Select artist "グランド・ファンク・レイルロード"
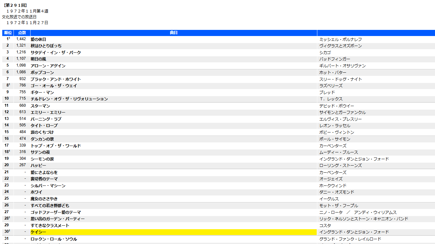 click(350, 239)
